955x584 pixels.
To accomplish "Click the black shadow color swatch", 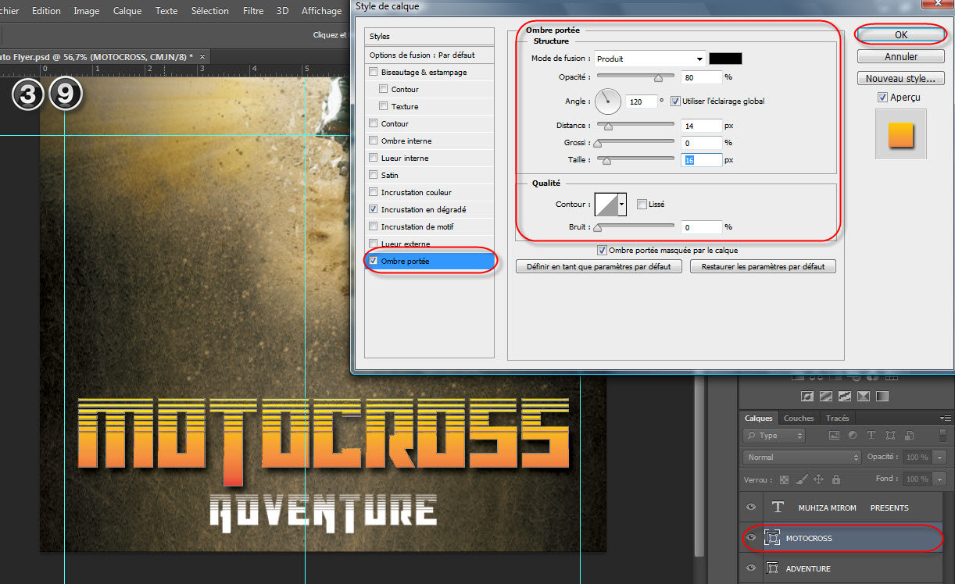I will tap(725, 59).
